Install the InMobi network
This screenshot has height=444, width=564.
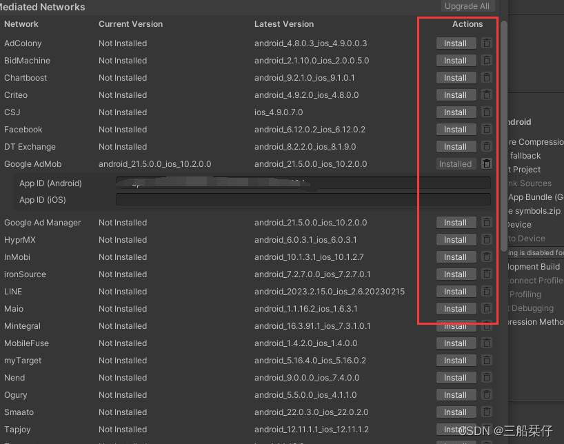[x=456, y=257]
